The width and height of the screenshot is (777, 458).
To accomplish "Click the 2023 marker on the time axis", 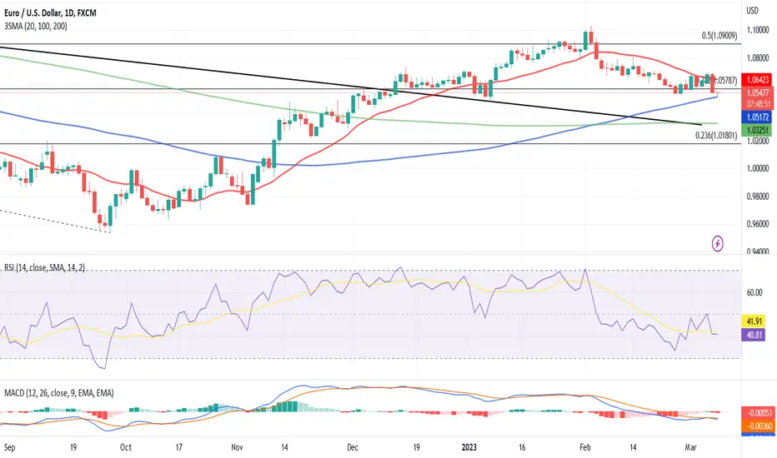I will (469, 447).
